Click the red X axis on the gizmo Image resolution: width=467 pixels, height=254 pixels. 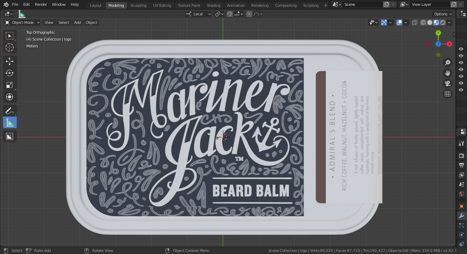tap(449, 44)
